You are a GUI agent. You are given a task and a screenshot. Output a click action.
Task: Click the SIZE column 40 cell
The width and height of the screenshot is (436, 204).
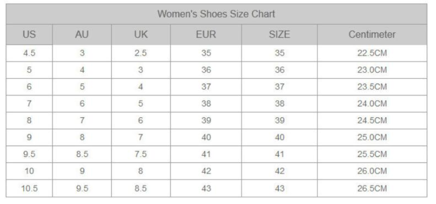279,138
